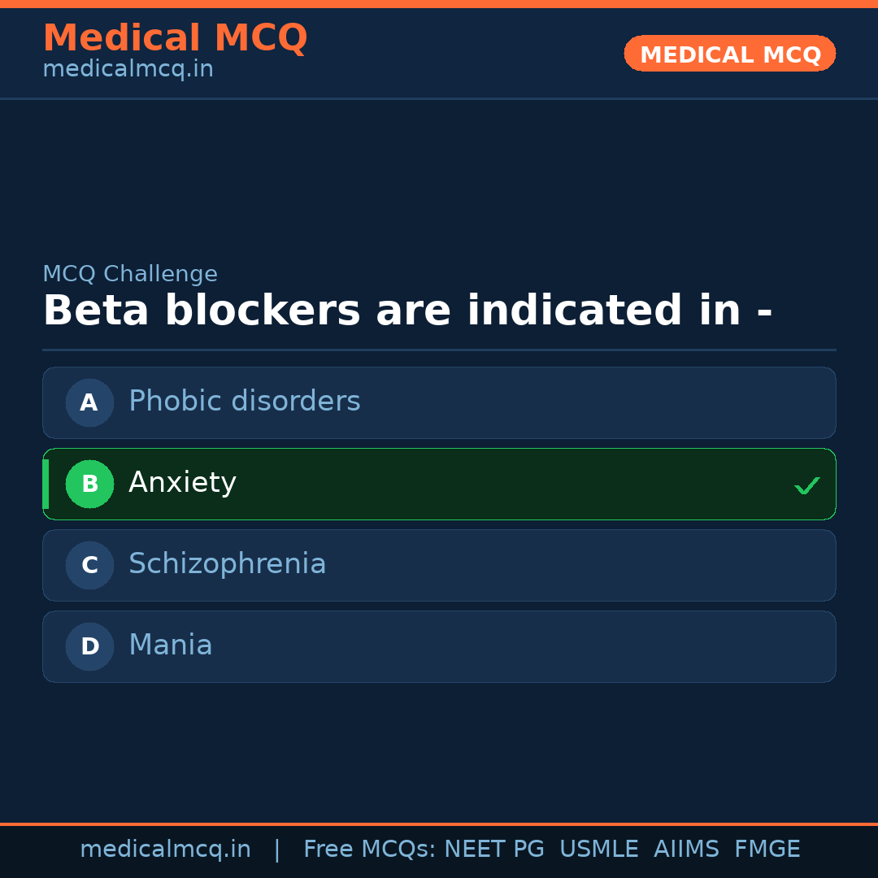Screen dimensions: 878x878
Task: Click the MCQ Challenge label
Action: pyautogui.click(x=130, y=274)
